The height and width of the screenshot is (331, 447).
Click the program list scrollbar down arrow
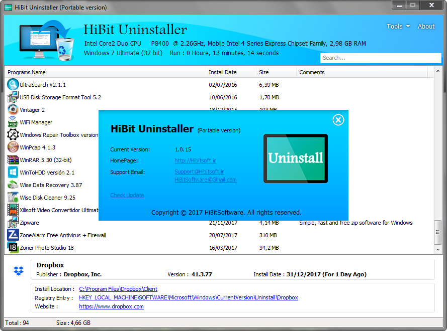pos(437,249)
